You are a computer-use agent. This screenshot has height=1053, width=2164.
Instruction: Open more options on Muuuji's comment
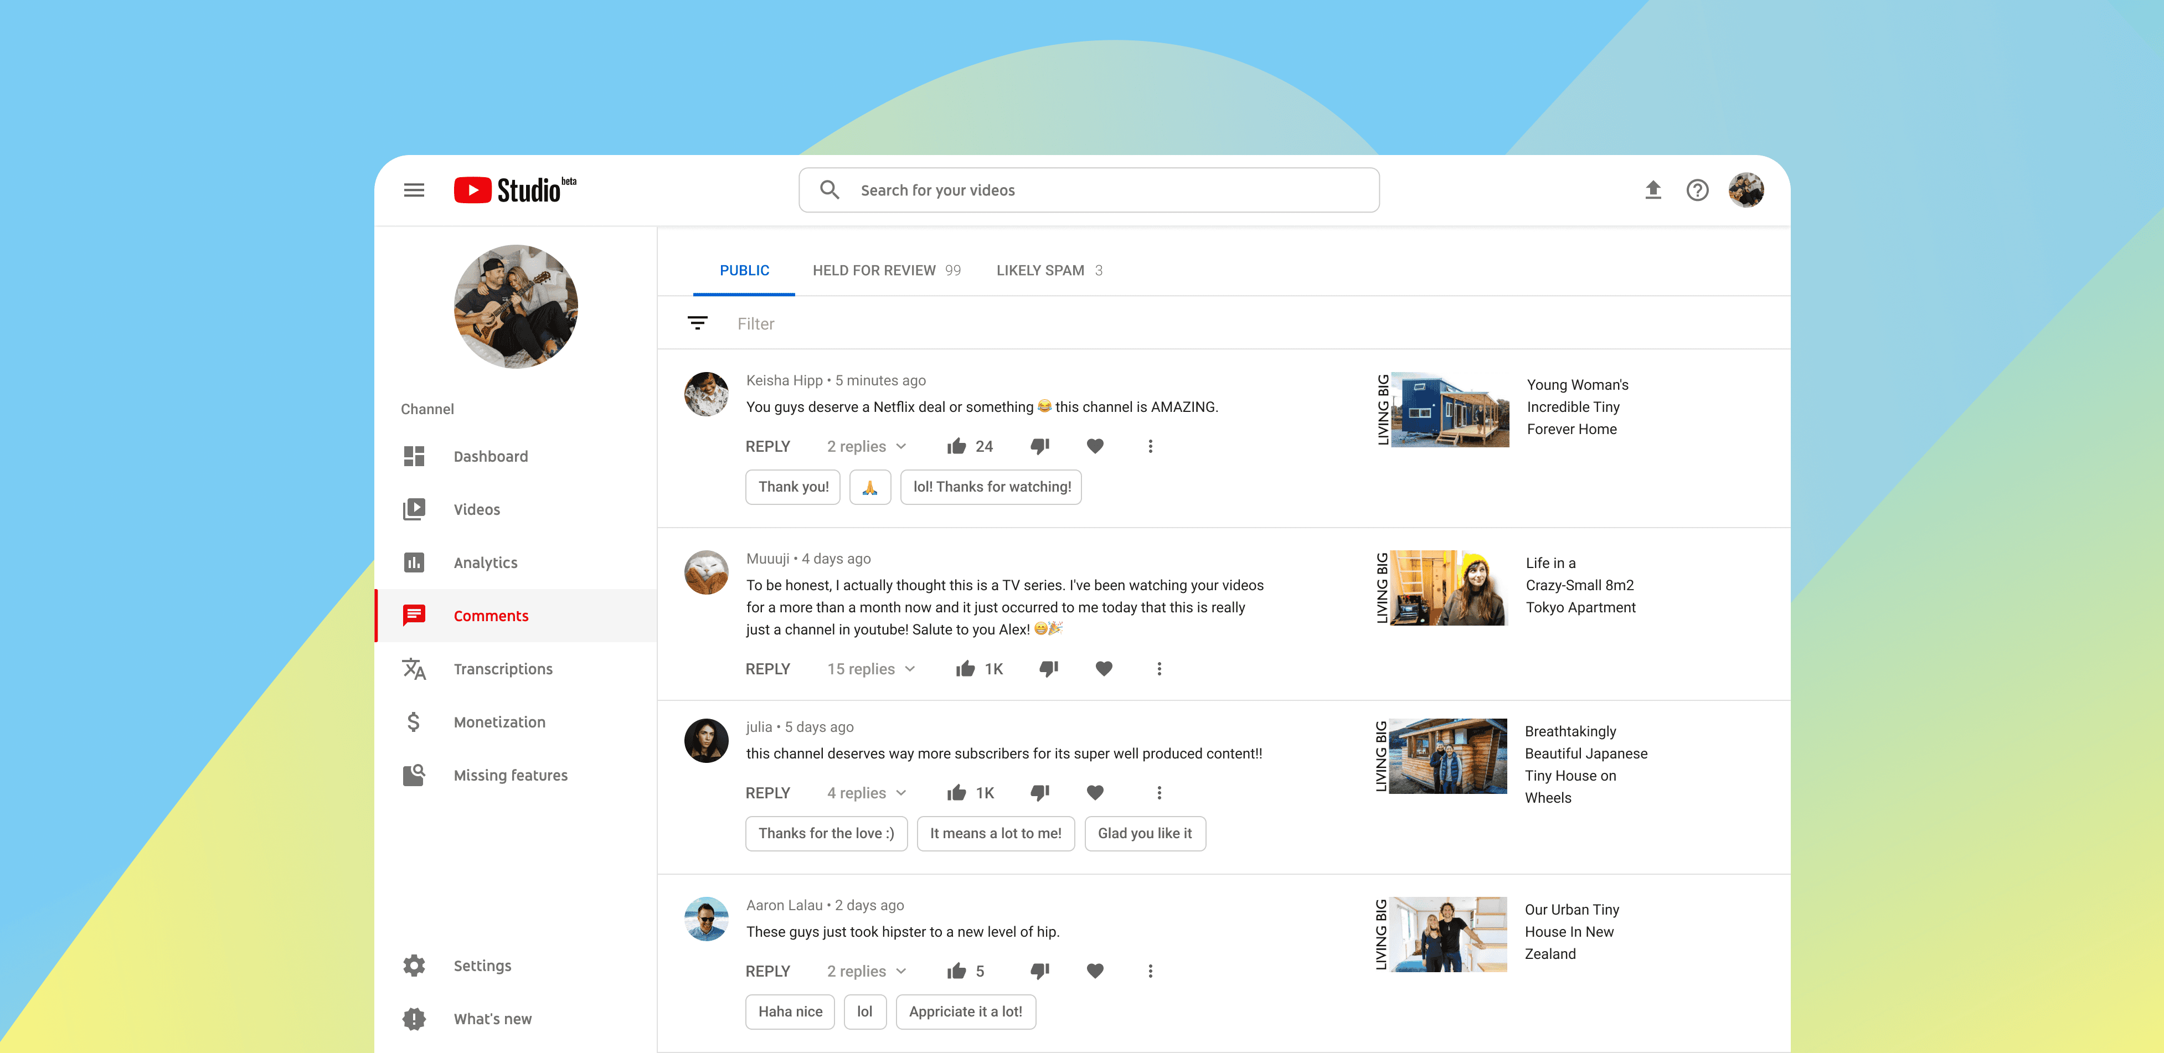1158,668
